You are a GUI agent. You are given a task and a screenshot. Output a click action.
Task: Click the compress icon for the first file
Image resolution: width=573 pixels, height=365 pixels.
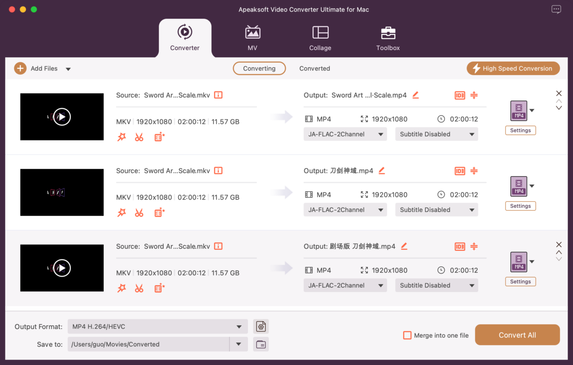[474, 95]
